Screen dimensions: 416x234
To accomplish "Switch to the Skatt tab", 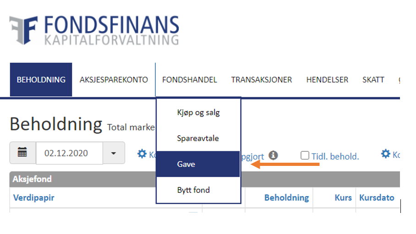I will [x=373, y=80].
